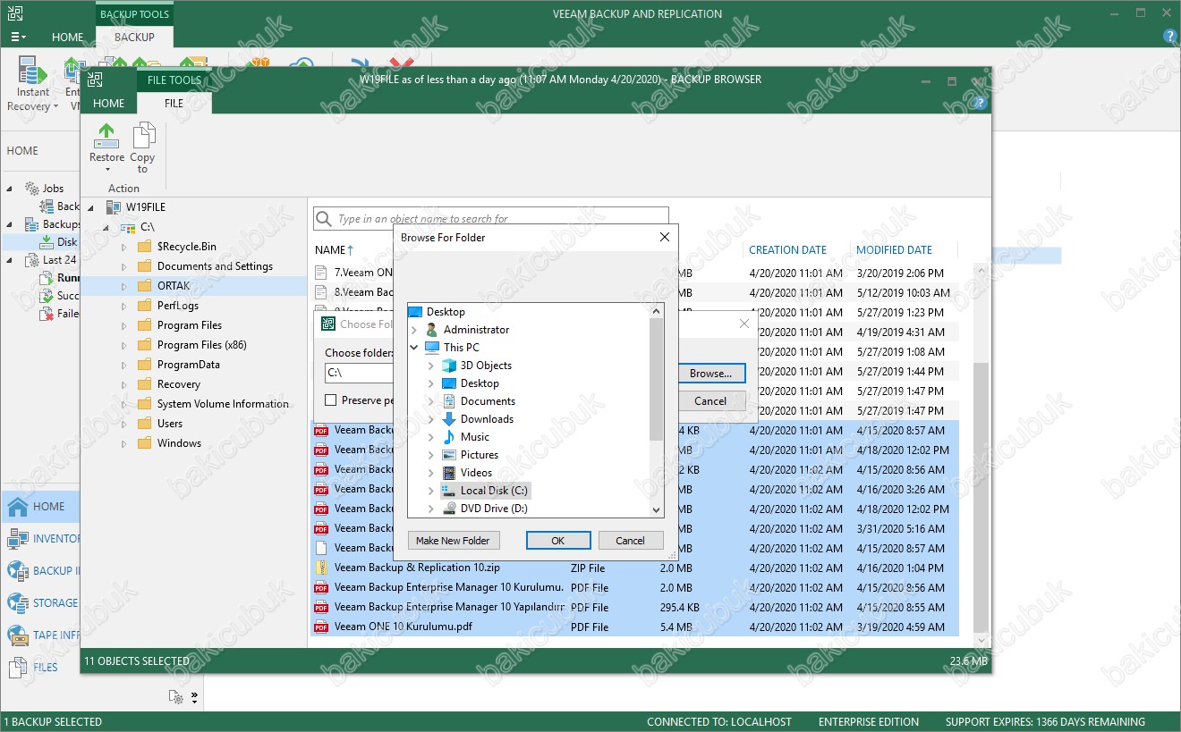Select the Jobs node in main Veeam tree
The image size is (1181, 732).
pyautogui.click(x=44, y=189)
